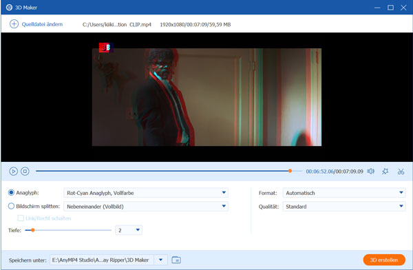Close the 3D Maker window
The height and width of the screenshot is (270, 413).
(403, 8)
